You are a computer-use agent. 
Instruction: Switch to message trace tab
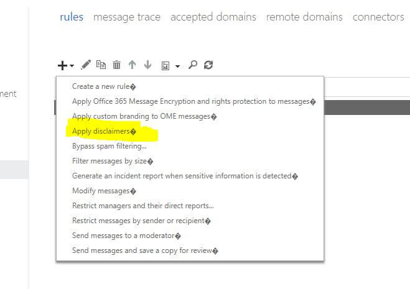(x=127, y=17)
